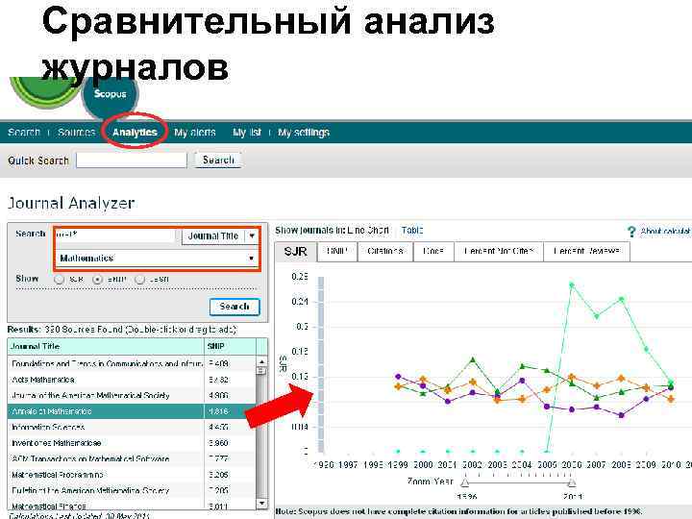Click the About calculations help icon
692x519 pixels.
631,232
